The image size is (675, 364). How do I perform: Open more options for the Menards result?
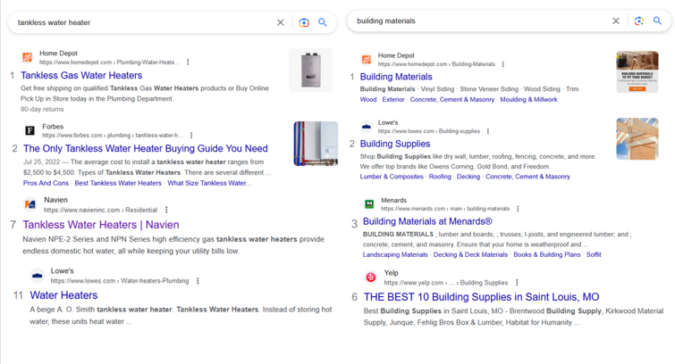pyautogui.click(x=518, y=209)
